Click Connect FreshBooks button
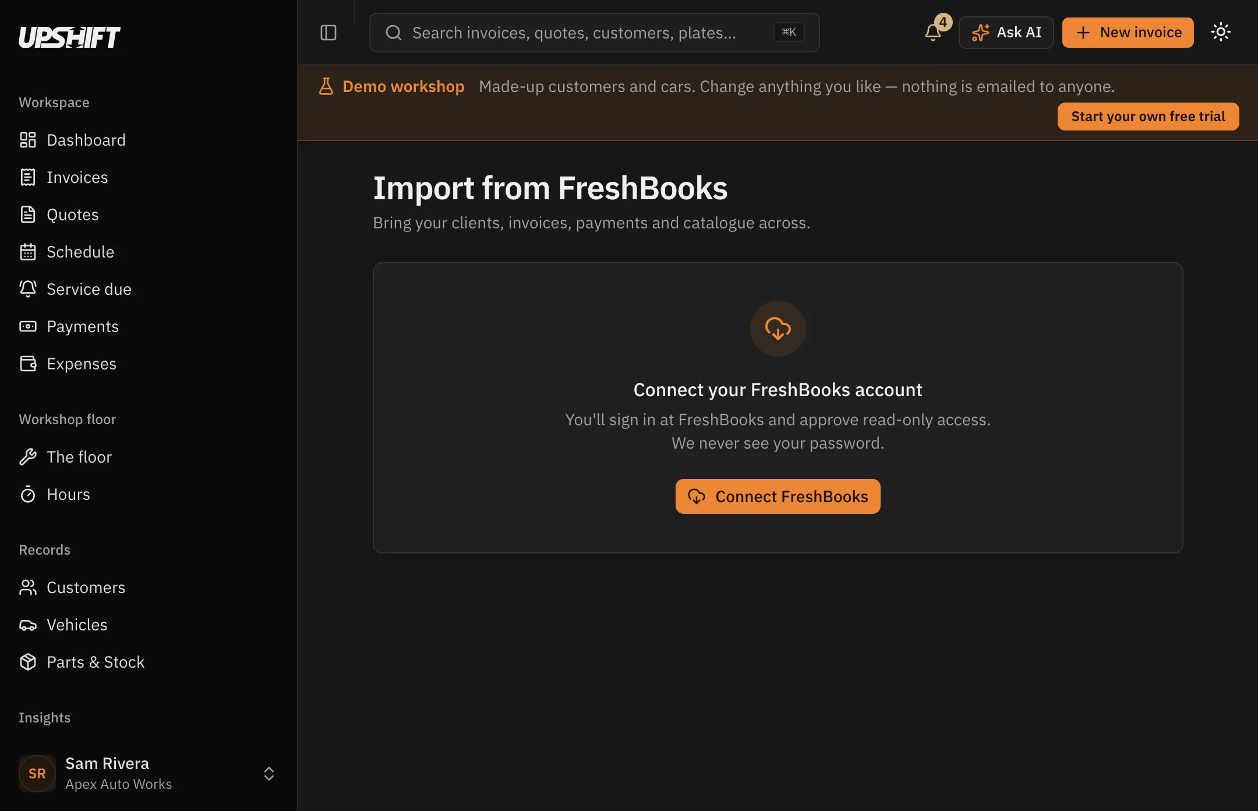This screenshot has height=811, width=1258. tap(778, 496)
